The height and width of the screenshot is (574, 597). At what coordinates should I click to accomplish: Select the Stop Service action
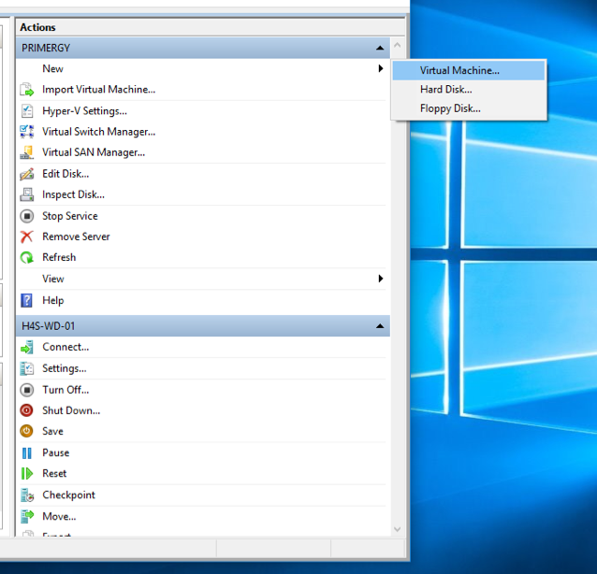pos(69,216)
